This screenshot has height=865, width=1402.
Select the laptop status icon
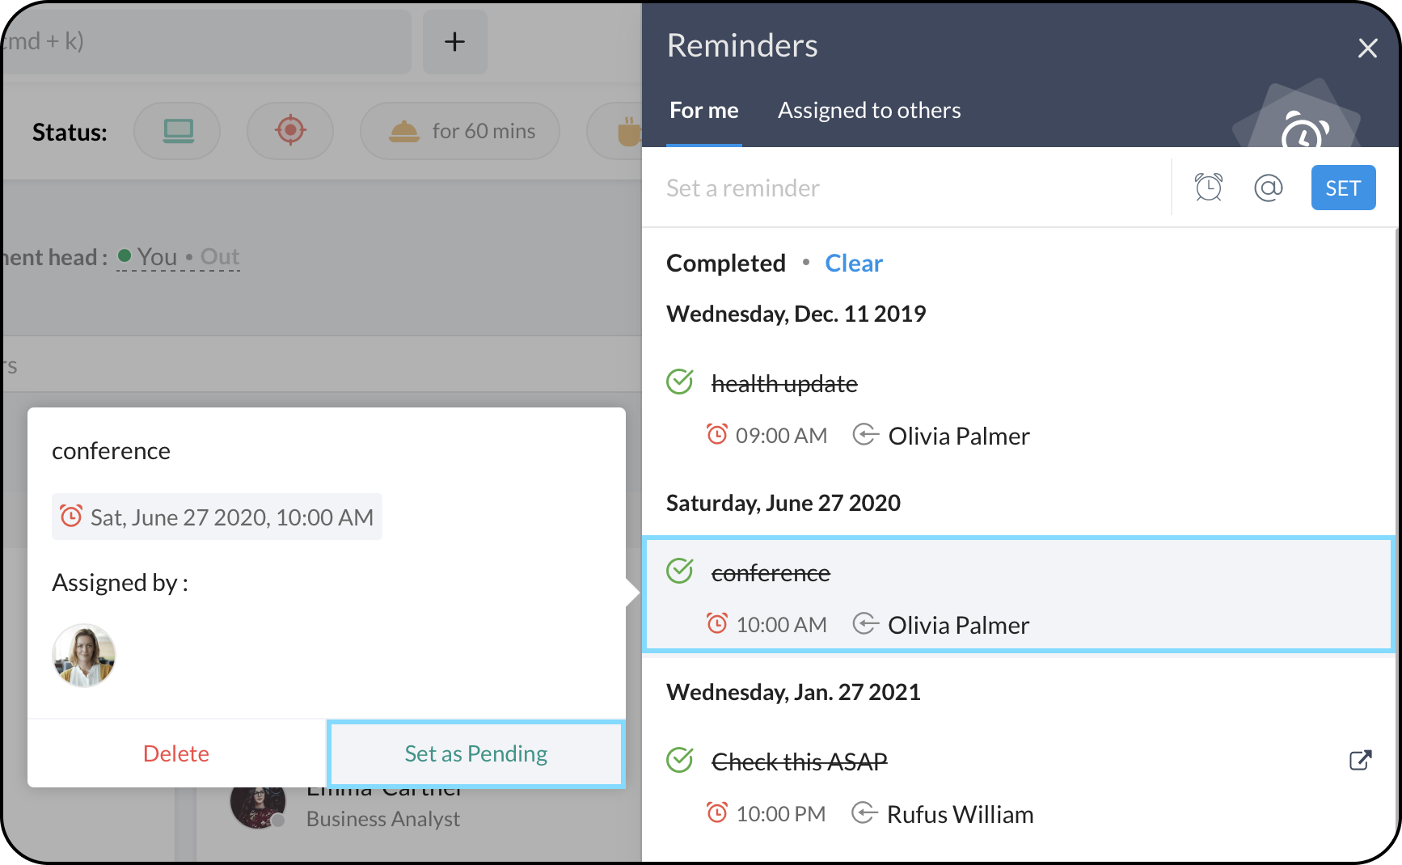pos(178,131)
